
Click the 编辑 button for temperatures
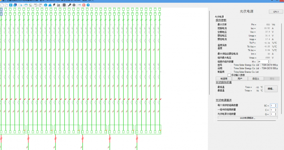click(x=271, y=89)
